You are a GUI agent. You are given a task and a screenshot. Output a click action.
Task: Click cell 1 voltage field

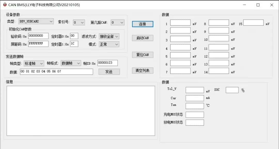180,22
